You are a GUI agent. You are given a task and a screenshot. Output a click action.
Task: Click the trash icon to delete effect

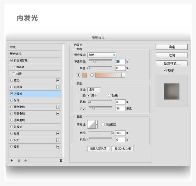click(x=61, y=160)
